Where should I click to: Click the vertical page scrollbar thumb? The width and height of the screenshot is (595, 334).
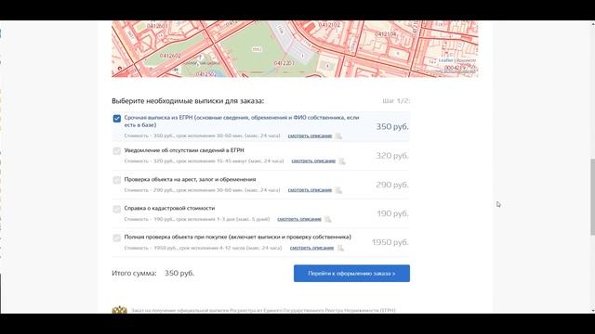click(592, 197)
